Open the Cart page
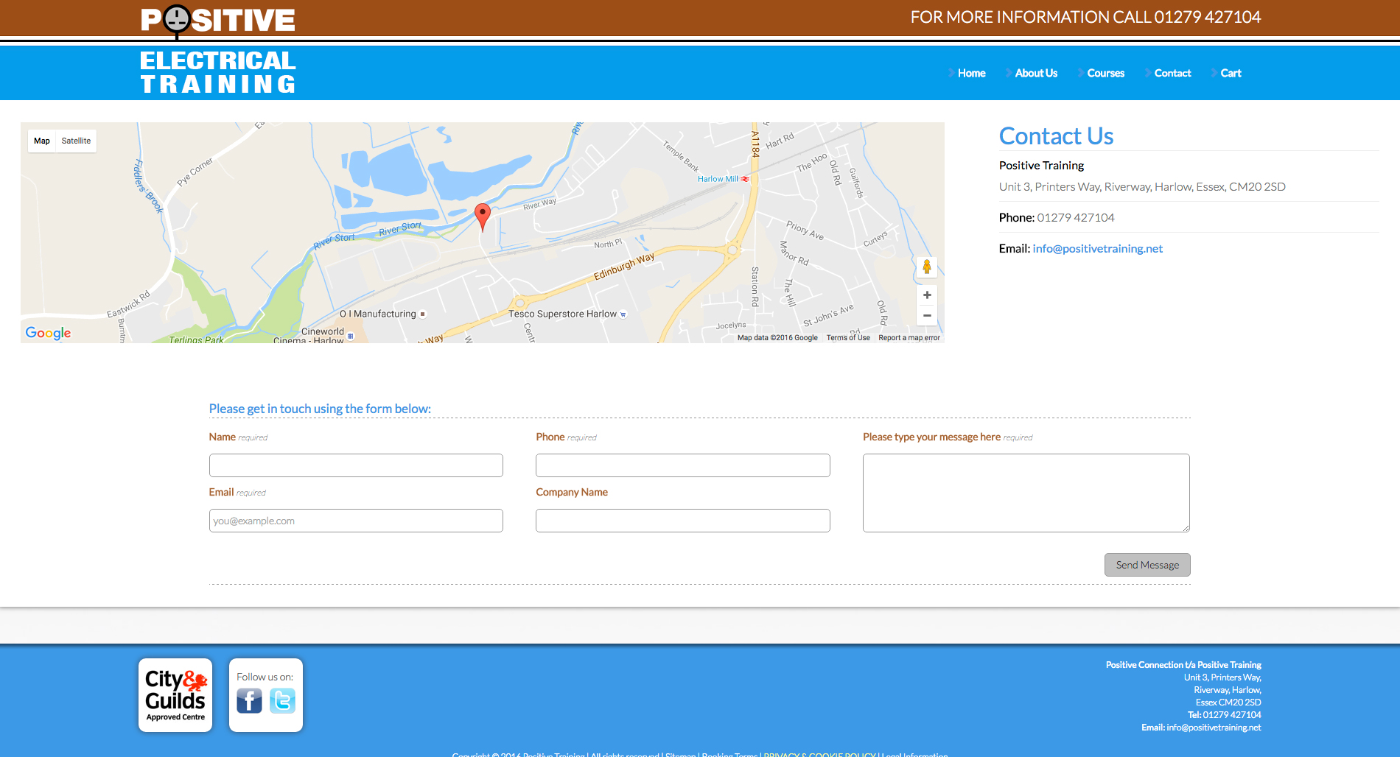The image size is (1400, 757). click(1231, 73)
